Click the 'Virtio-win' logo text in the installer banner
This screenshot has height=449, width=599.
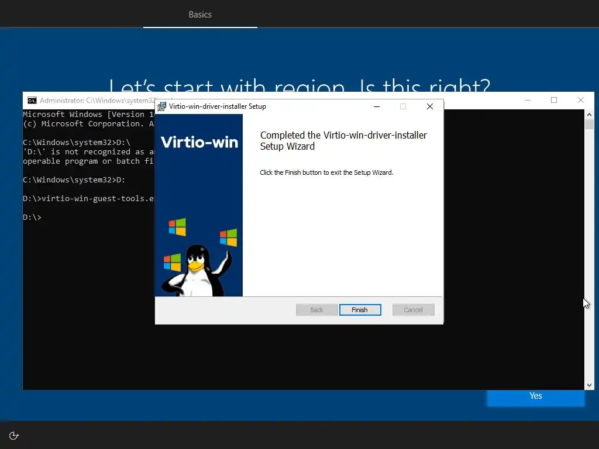199,142
